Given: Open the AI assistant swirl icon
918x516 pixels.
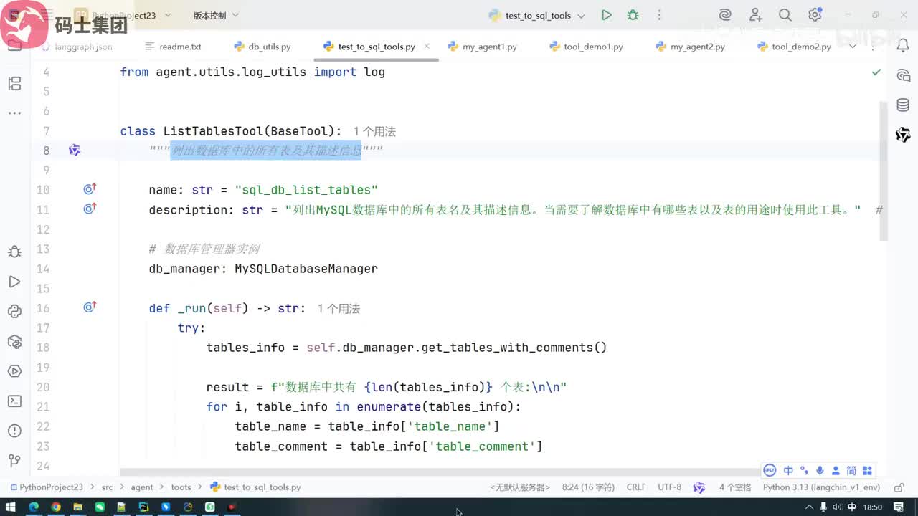Looking at the screenshot, I should [x=725, y=15].
